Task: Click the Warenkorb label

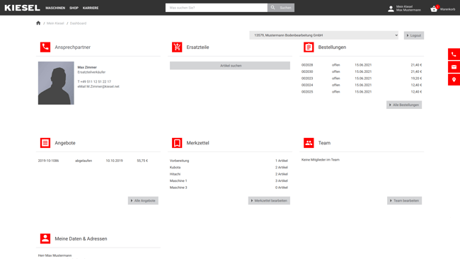Action: point(447,9)
